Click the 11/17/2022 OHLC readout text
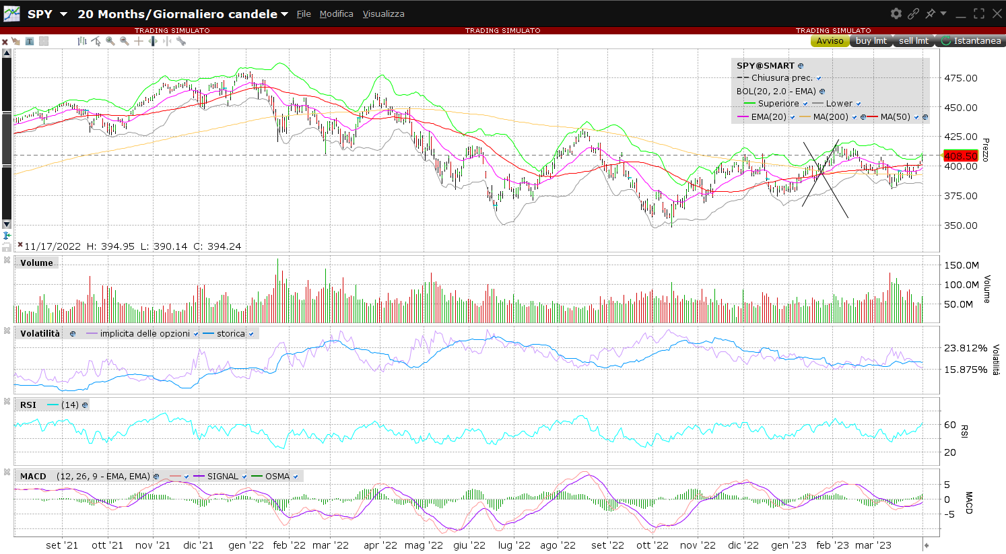The width and height of the screenshot is (1006, 554). point(132,246)
